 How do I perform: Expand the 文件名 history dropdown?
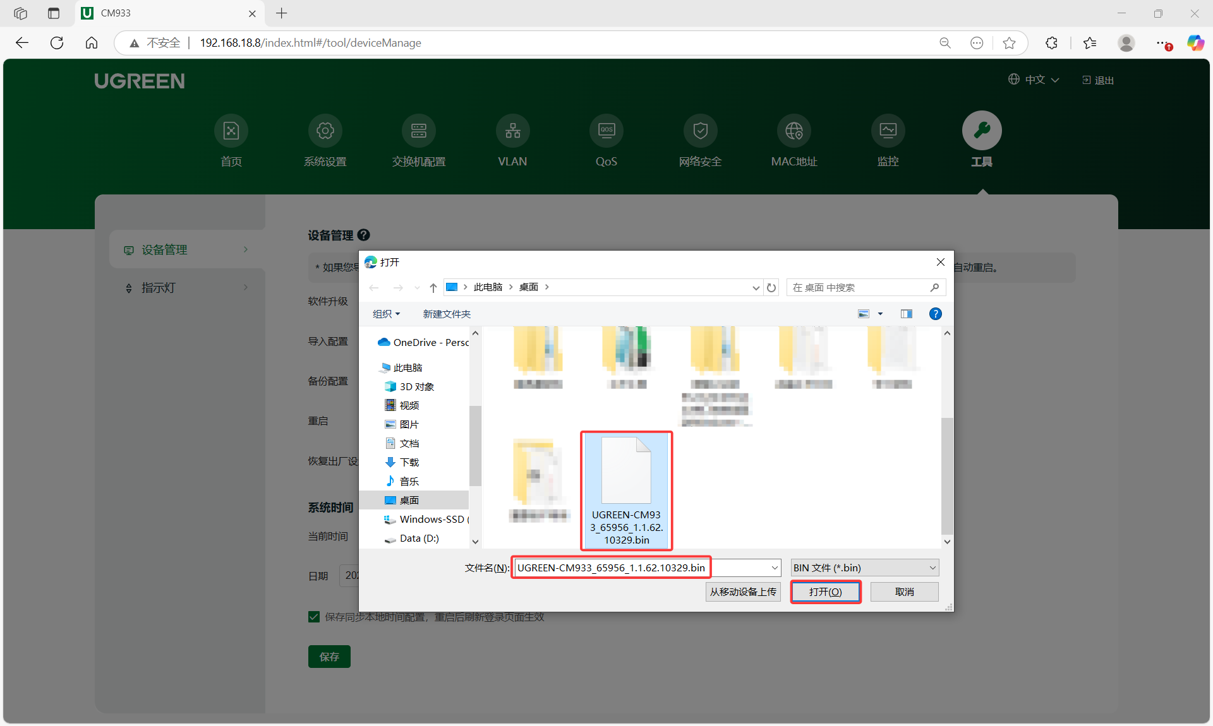[x=775, y=568]
